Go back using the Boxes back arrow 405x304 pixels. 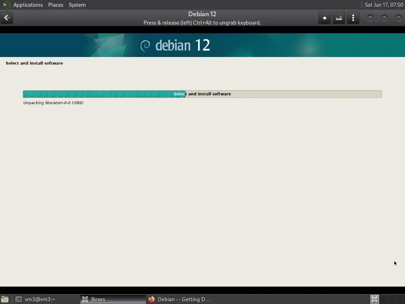7,18
